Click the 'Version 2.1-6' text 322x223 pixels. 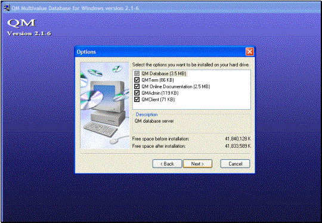29,33
